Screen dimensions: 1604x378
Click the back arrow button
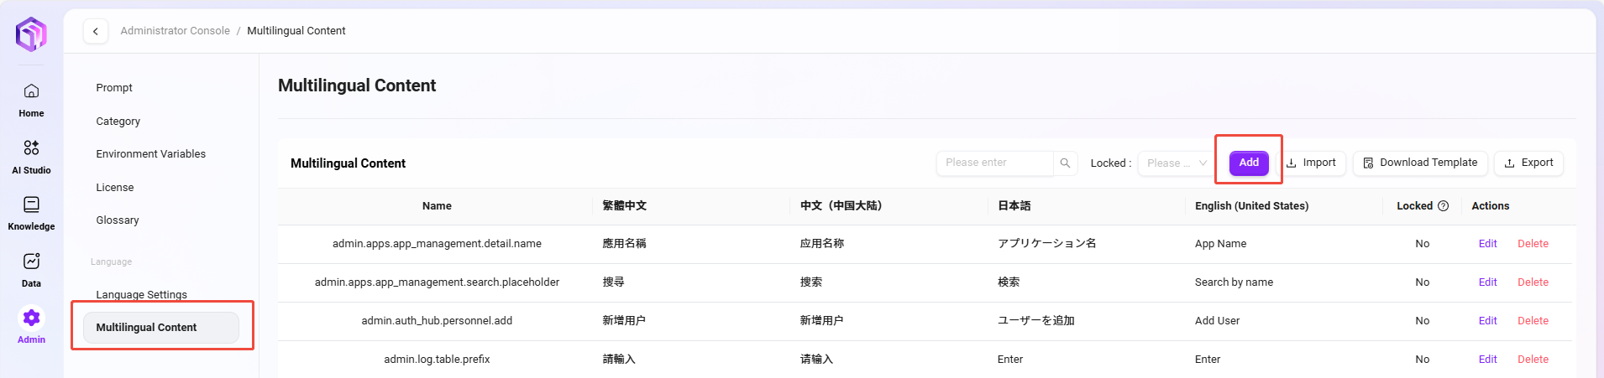pos(96,31)
